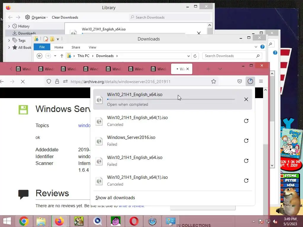Image resolution: width=303 pixels, height=227 pixels.
Task: Retry the first canceled Win10_21H1_English_x64(1).iso download
Action: coord(246,121)
